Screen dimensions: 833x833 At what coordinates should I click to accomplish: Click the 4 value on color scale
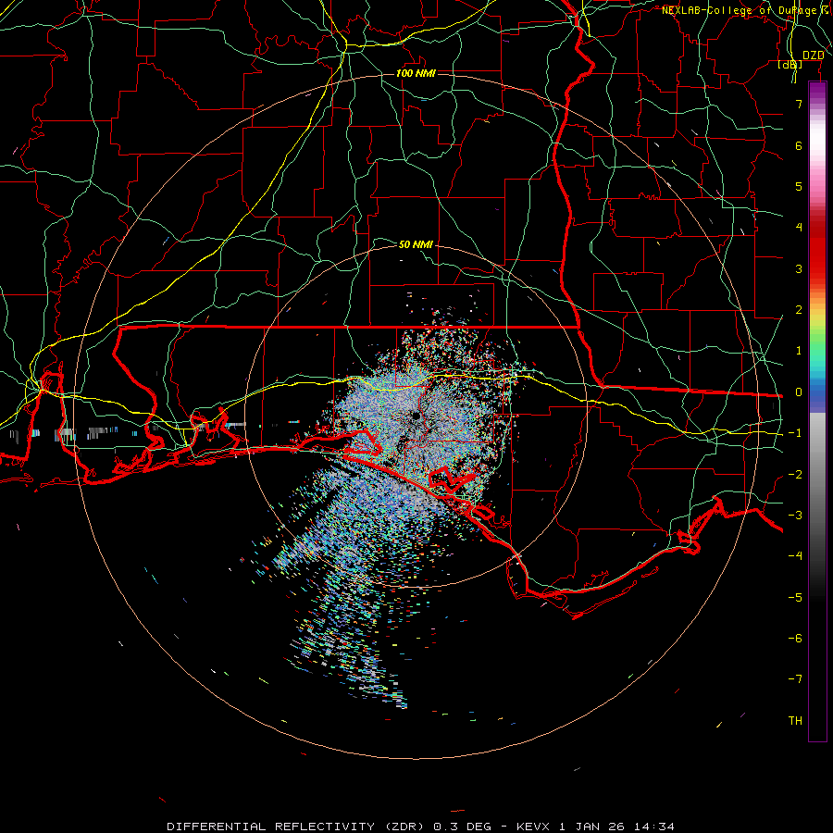(799, 228)
